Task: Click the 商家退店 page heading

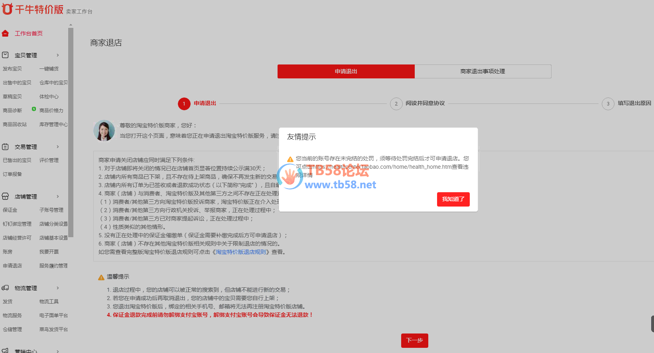Action: (106, 43)
